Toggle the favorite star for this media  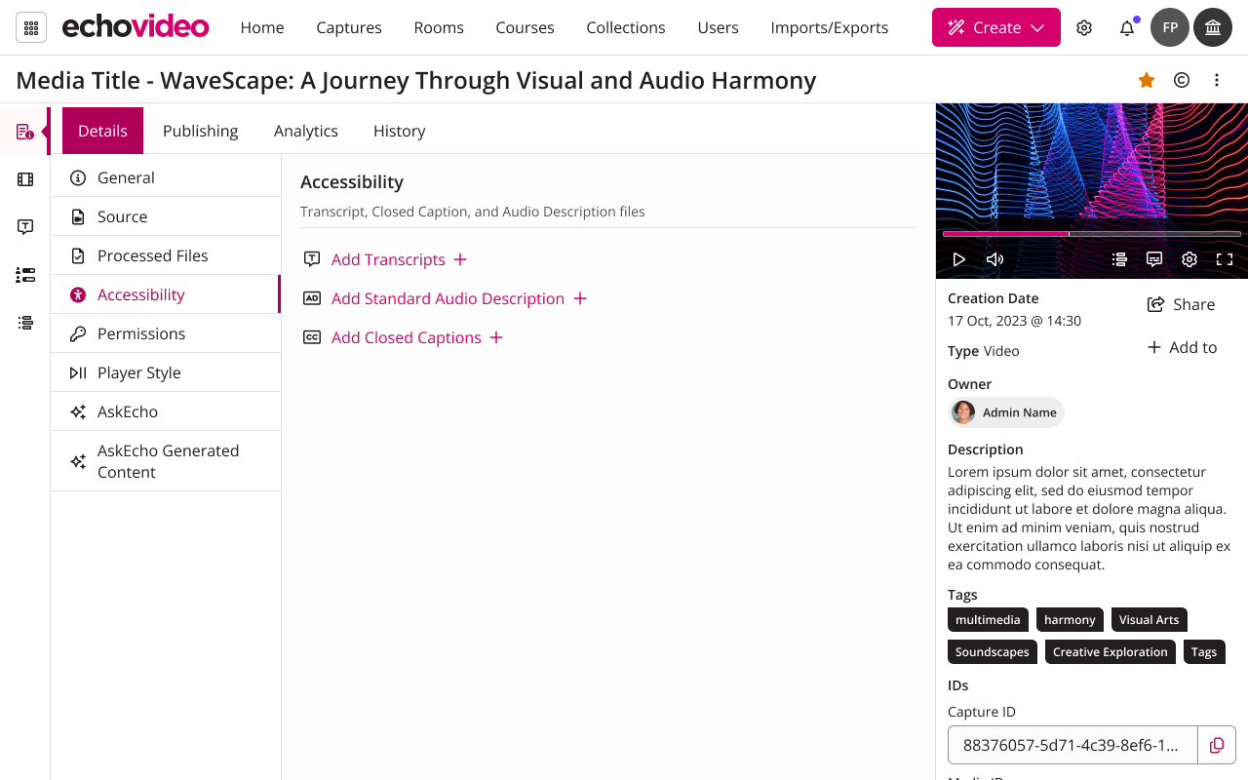click(1147, 79)
